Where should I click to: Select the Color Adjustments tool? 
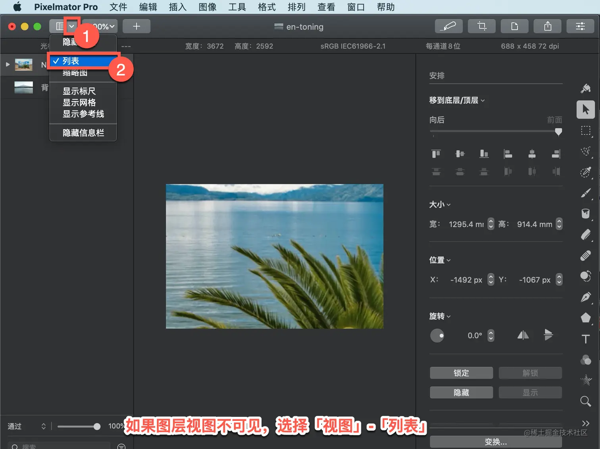point(586,360)
